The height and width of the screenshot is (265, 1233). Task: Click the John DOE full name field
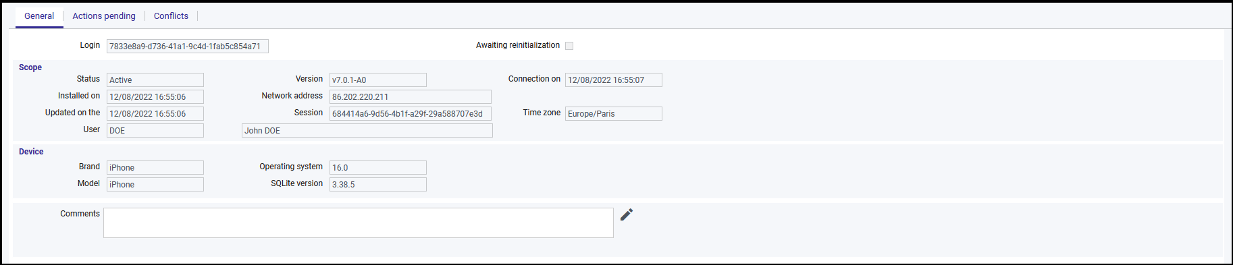pos(367,130)
